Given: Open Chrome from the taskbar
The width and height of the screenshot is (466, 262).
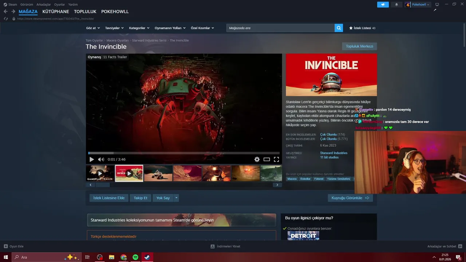Looking at the screenshot, I should pyautogui.click(x=123, y=257).
